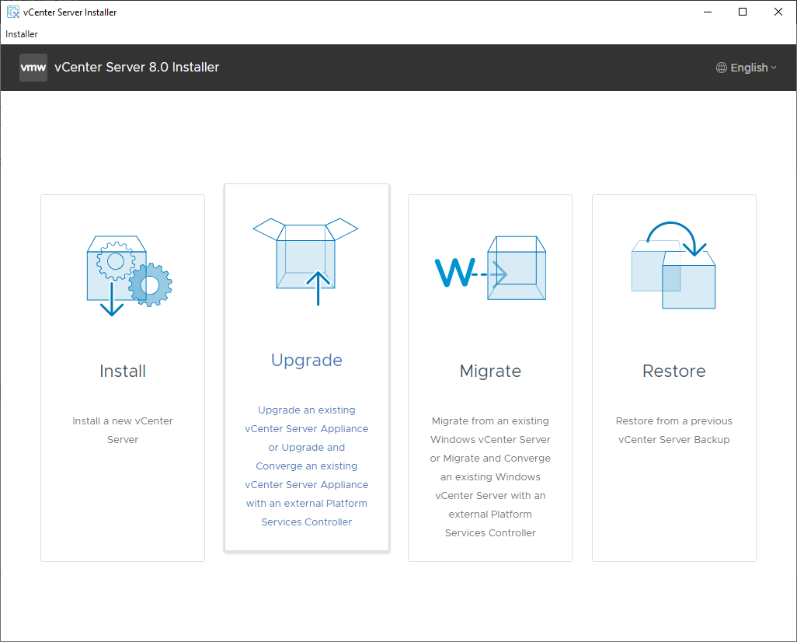This screenshot has width=797, height=642.
Task: Choose the Upgrade heading link
Action: (307, 360)
